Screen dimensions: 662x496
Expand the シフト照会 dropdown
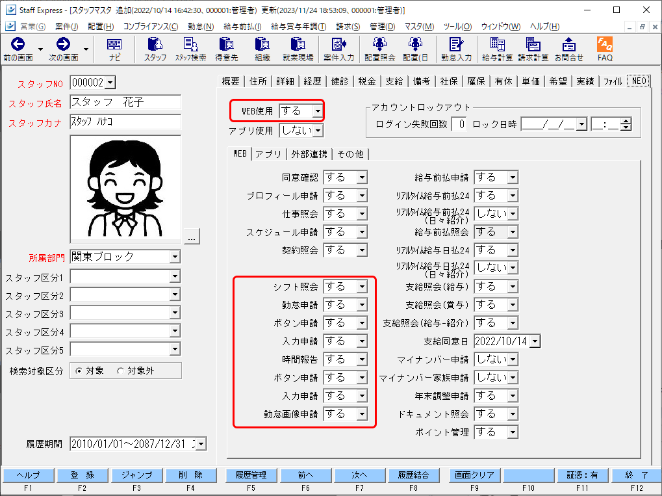362,287
